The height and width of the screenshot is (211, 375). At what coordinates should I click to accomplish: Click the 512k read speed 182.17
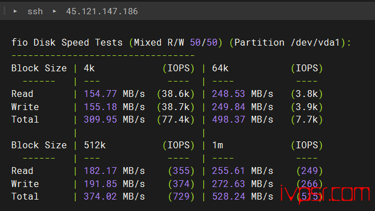click(x=100, y=171)
